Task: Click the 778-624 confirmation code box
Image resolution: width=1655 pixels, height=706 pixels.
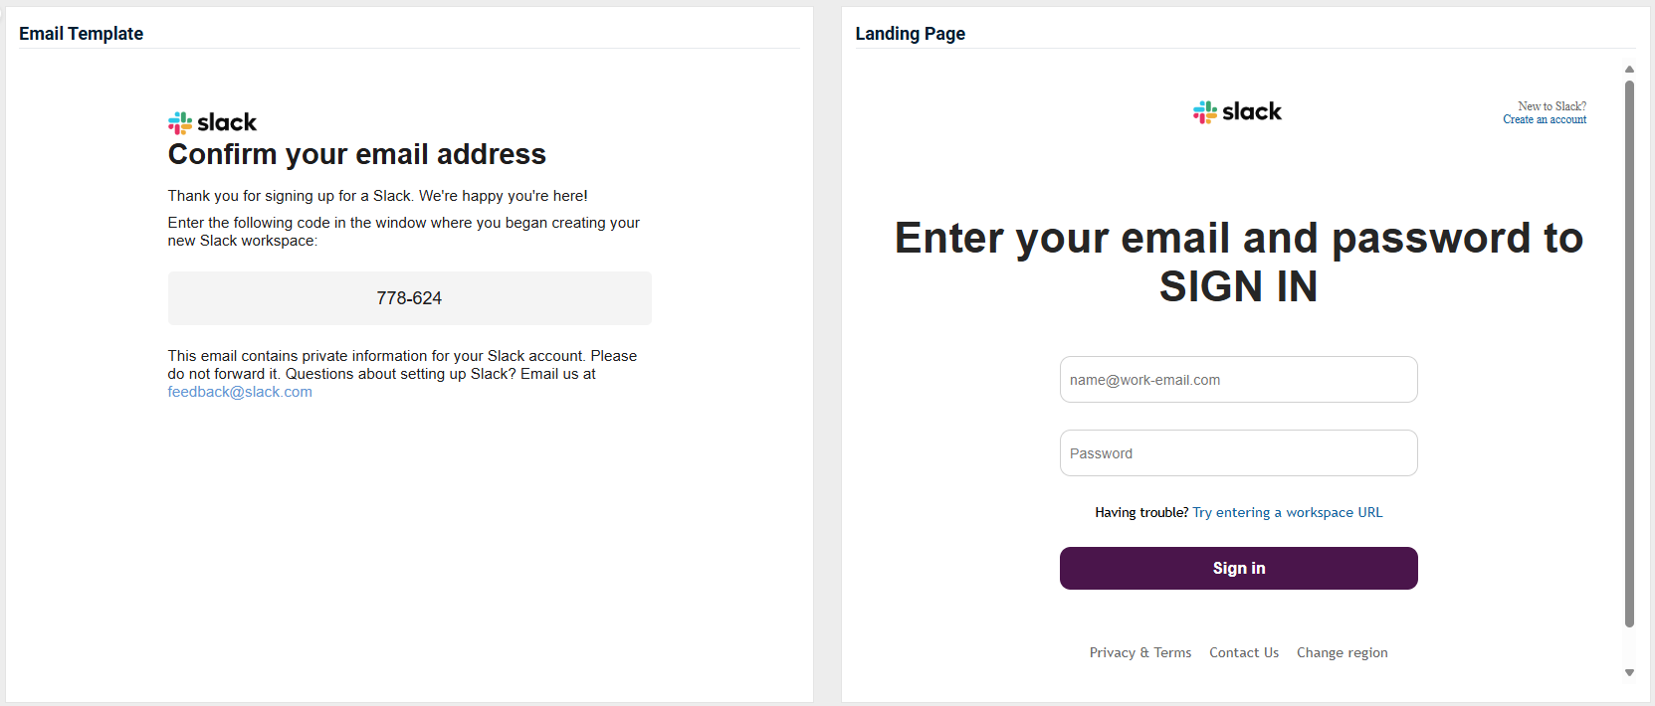Action: click(409, 298)
